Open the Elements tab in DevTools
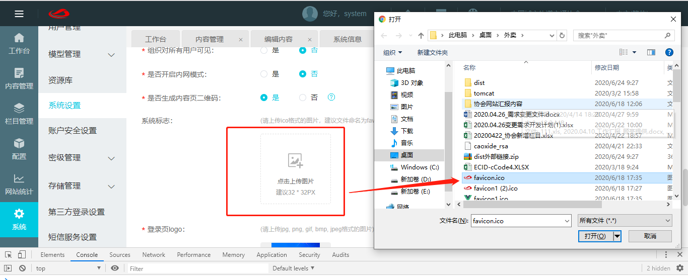This screenshot has height=280, width=688. click(x=52, y=255)
